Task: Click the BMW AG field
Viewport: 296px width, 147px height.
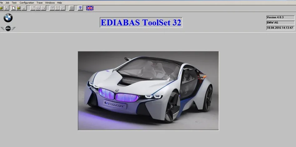Action: tap(280, 23)
